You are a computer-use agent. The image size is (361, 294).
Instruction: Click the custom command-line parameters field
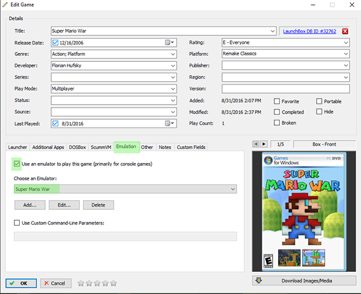(126, 236)
